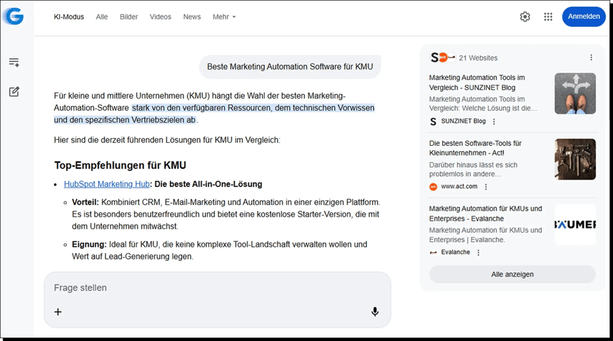Open the HubSpot Marketing Hub link
This screenshot has height=341, width=613.
[x=107, y=184]
